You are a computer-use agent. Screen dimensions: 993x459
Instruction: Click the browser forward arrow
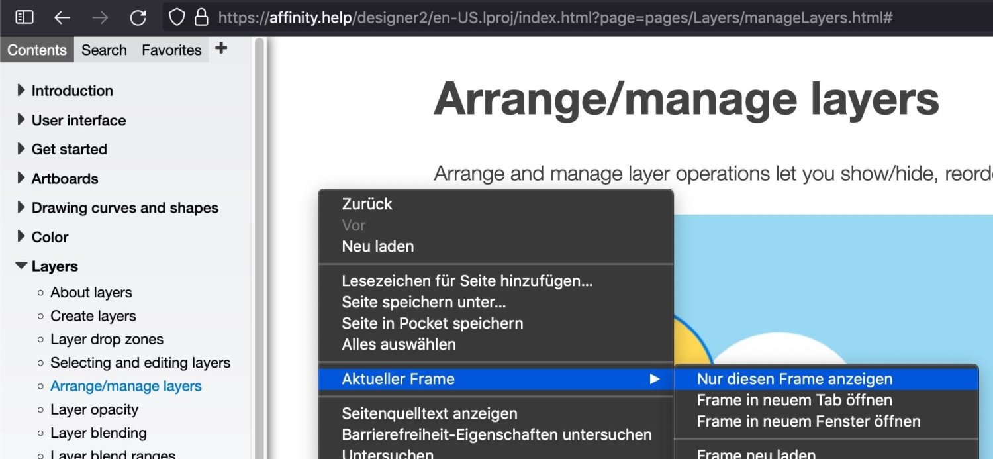click(100, 17)
